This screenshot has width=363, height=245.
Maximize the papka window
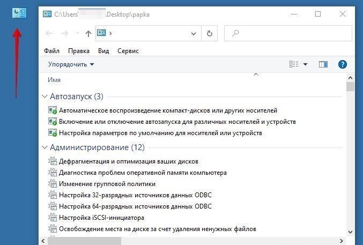[318, 14]
